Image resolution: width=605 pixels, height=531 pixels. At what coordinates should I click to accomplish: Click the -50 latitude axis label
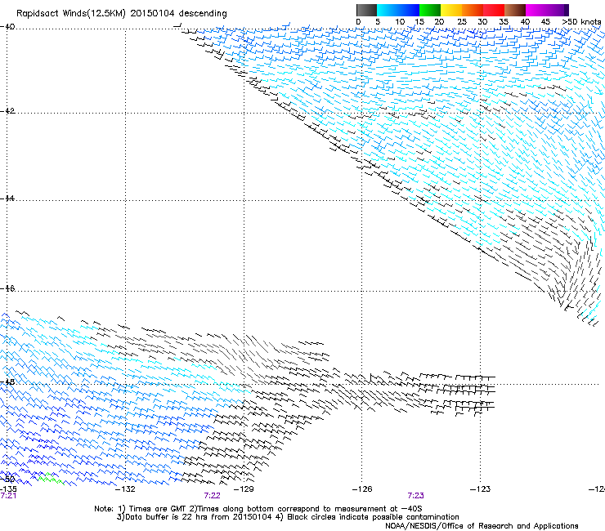pos(7,479)
